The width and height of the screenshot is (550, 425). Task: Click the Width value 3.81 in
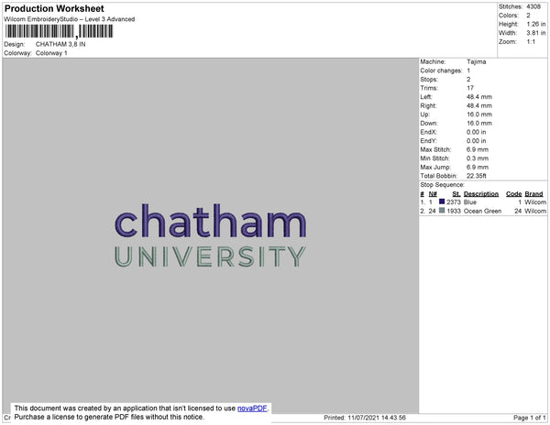535,33
